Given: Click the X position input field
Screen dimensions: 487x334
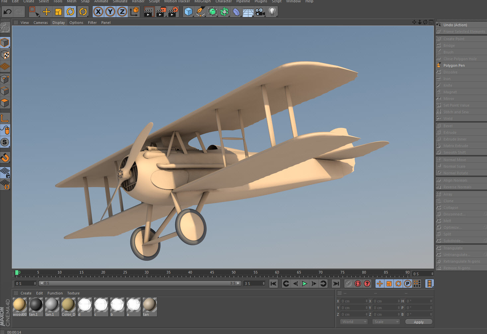Looking at the screenshot, I should [x=354, y=301].
